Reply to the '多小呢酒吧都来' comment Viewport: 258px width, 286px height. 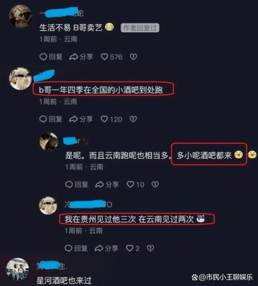click(77, 185)
